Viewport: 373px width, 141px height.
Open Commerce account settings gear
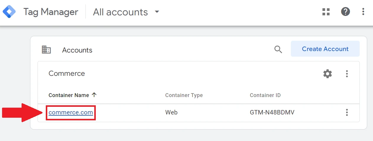point(327,73)
